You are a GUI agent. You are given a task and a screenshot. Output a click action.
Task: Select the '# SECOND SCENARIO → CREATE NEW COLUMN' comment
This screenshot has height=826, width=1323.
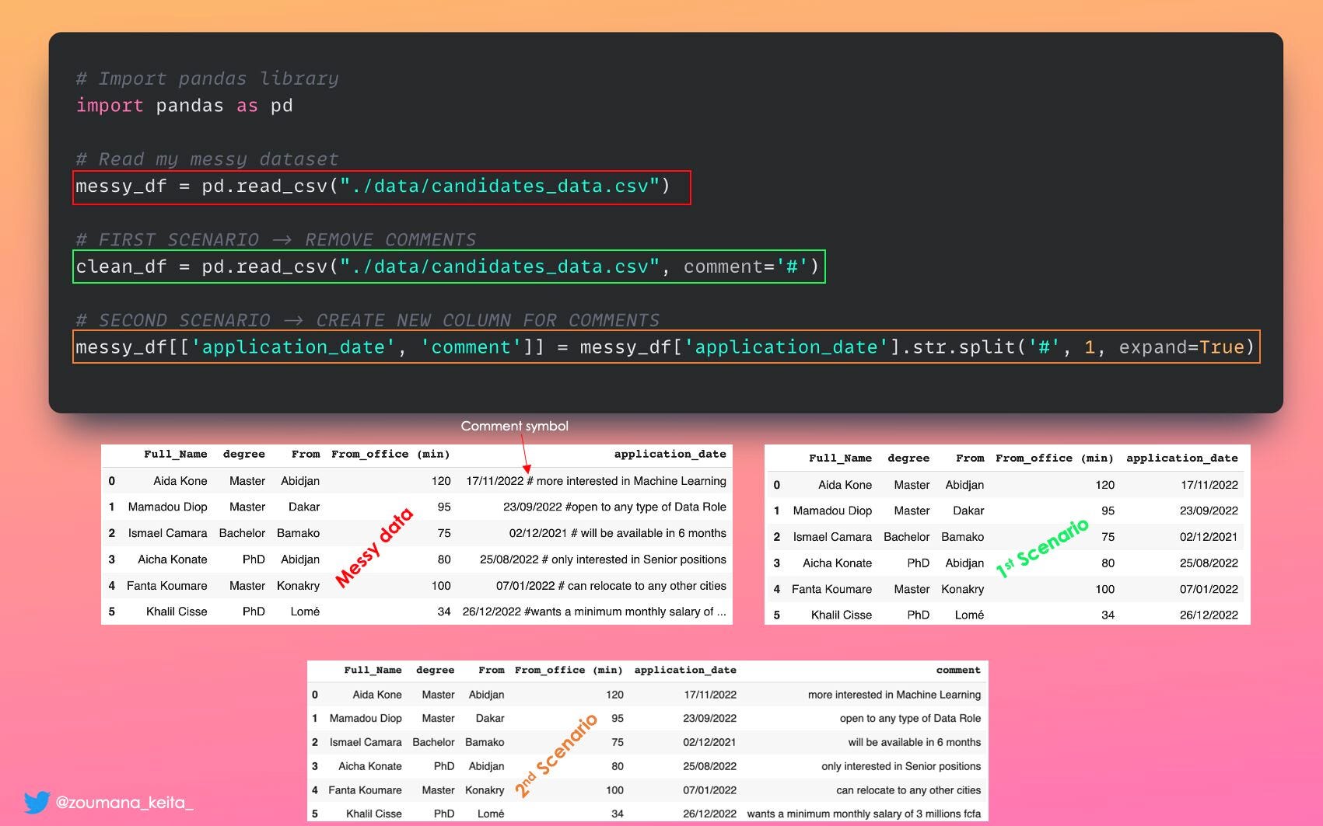tap(367, 320)
